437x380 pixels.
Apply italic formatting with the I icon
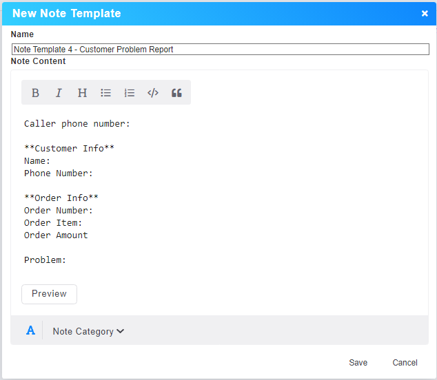pyautogui.click(x=59, y=93)
